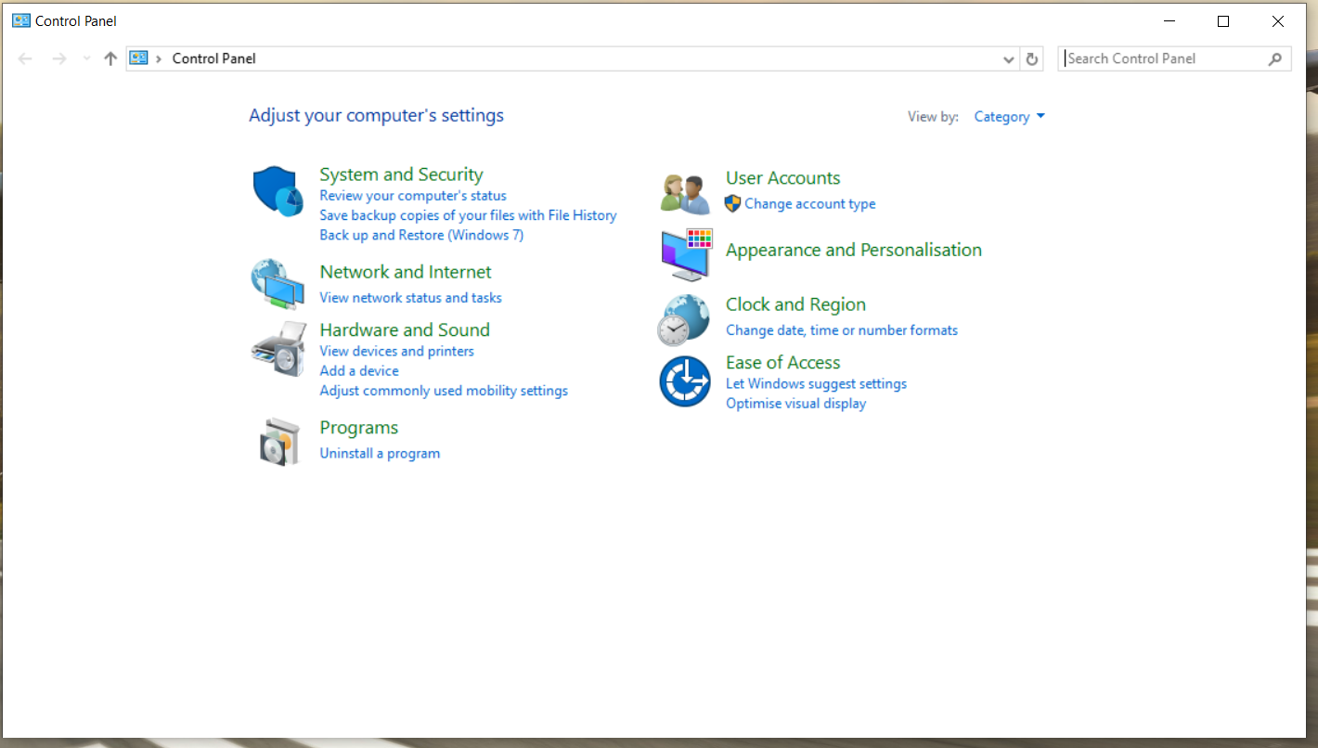Open the Recent locations dropdown arrow
The height and width of the screenshot is (748, 1318).
(86, 58)
